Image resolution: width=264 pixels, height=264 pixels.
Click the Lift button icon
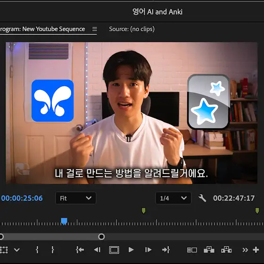coord(209,250)
